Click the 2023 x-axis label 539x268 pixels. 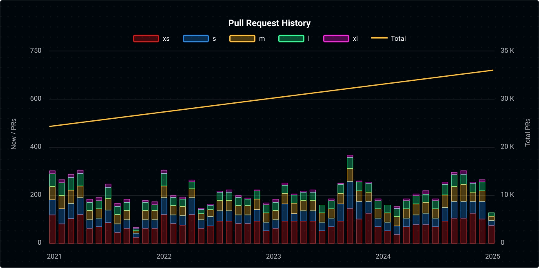[273, 257]
